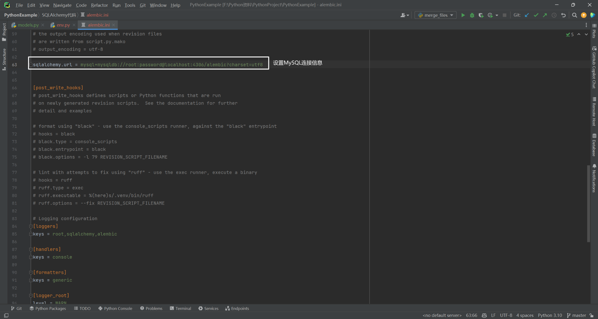Start debugging merge_files
This screenshot has height=319, width=598.
click(472, 15)
